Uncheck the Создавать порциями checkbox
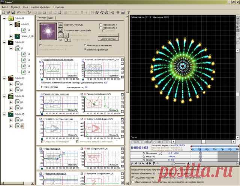The width and height of the screenshot is (240, 186). (x=133, y=178)
